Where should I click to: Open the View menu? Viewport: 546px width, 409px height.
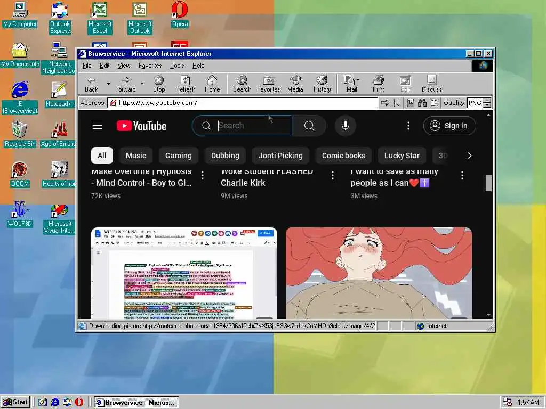(x=124, y=66)
